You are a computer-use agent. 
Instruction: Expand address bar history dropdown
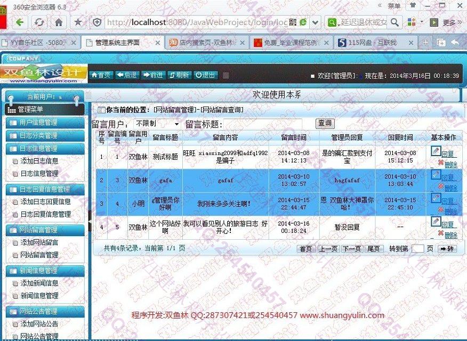point(316,22)
